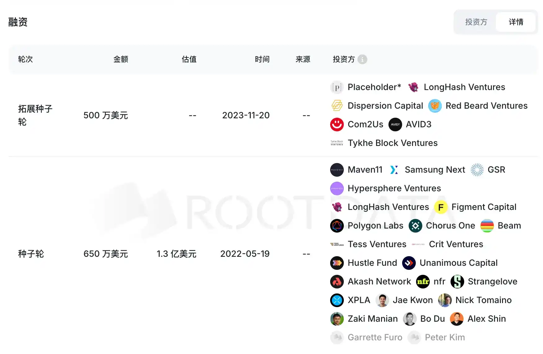543x354 pixels.
Task: Select the 详情 tab
Action: [516, 22]
